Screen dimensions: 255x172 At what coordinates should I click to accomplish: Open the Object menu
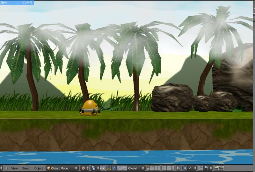tap(39, 168)
